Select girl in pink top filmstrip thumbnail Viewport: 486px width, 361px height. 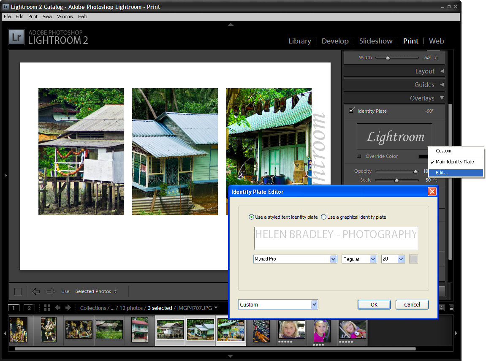(x=322, y=331)
